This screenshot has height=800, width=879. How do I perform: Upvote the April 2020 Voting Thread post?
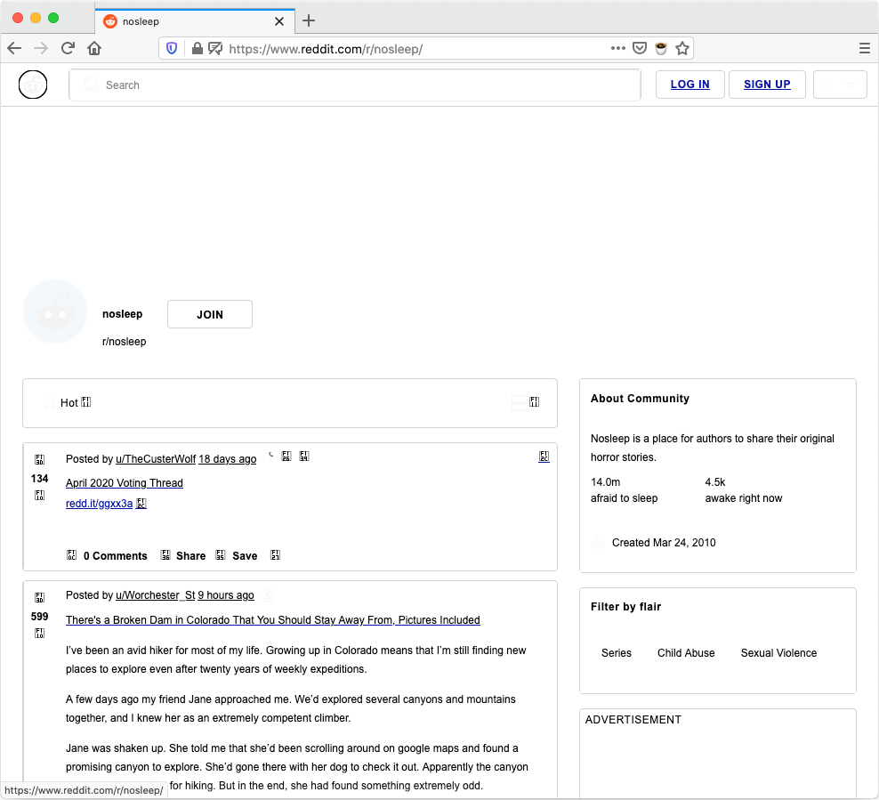[39, 460]
